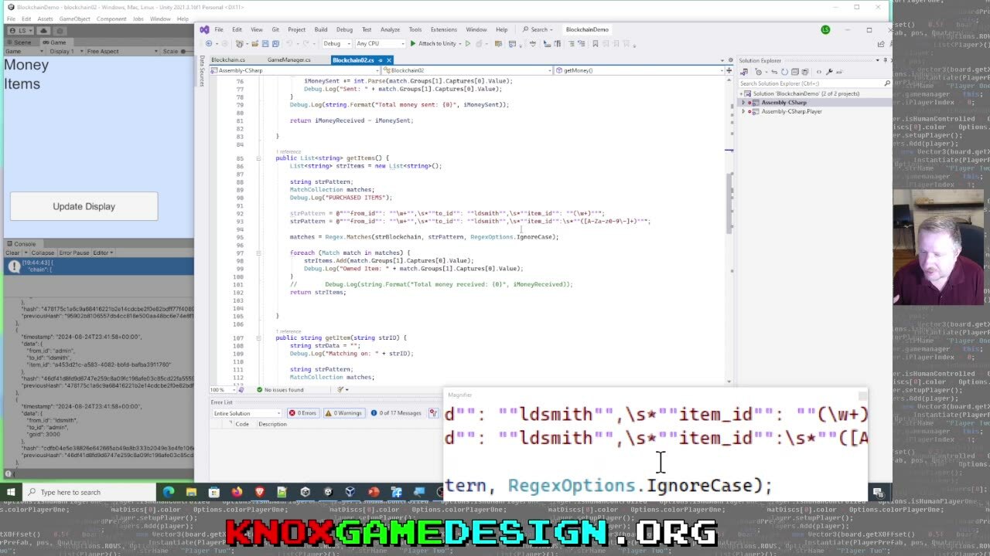Viewport: 990px width, 556px height.
Task: Pin the Blockchain02.cs tab
Action: click(381, 59)
